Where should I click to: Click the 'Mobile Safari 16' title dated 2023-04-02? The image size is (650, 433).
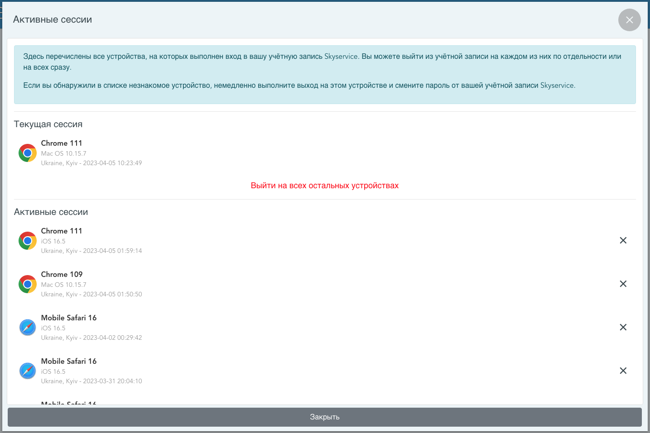point(69,318)
